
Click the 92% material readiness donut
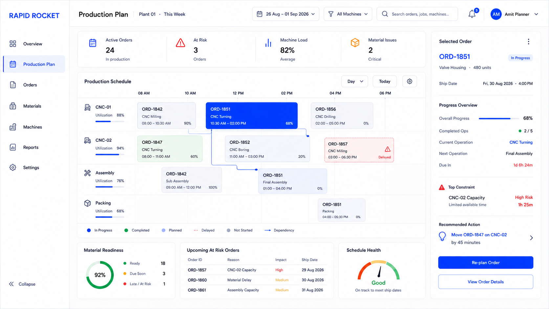click(100, 275)
